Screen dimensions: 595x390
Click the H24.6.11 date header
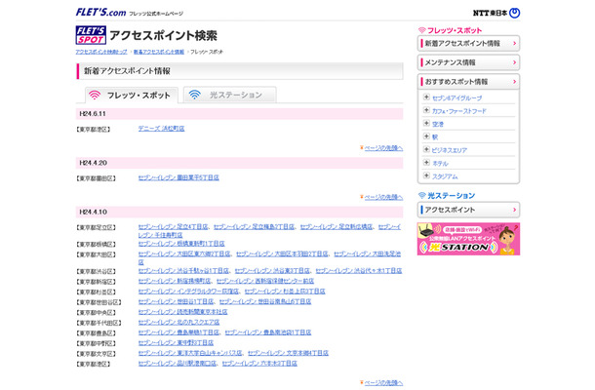239,114
